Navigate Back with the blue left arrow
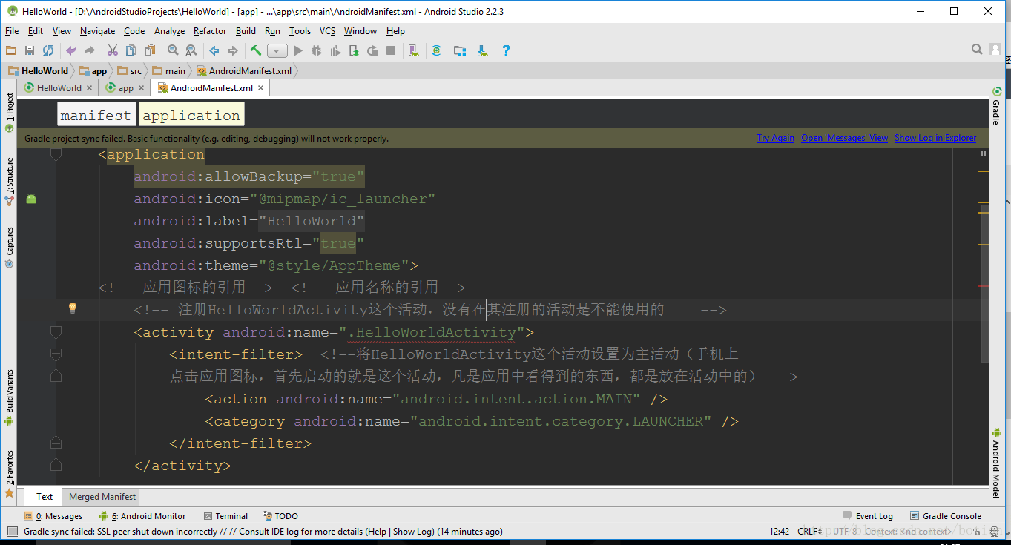 click(x=214, y=50)
